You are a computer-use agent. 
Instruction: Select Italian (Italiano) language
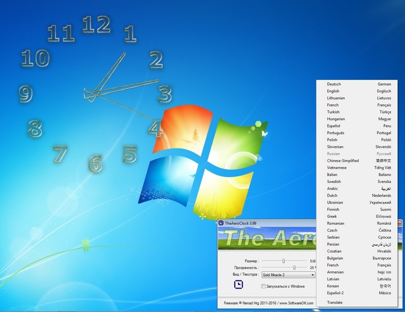(x=357, y=175)
